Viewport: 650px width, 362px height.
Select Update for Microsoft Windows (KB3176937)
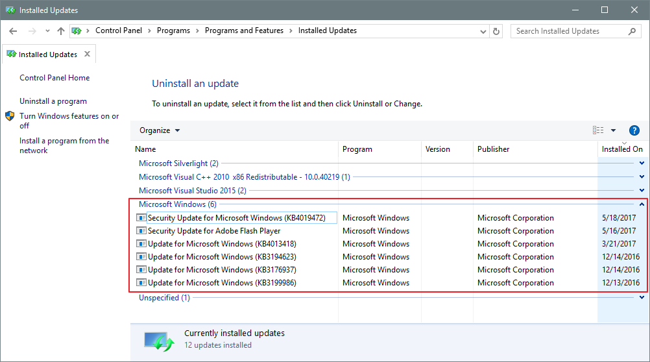point(222,269)
